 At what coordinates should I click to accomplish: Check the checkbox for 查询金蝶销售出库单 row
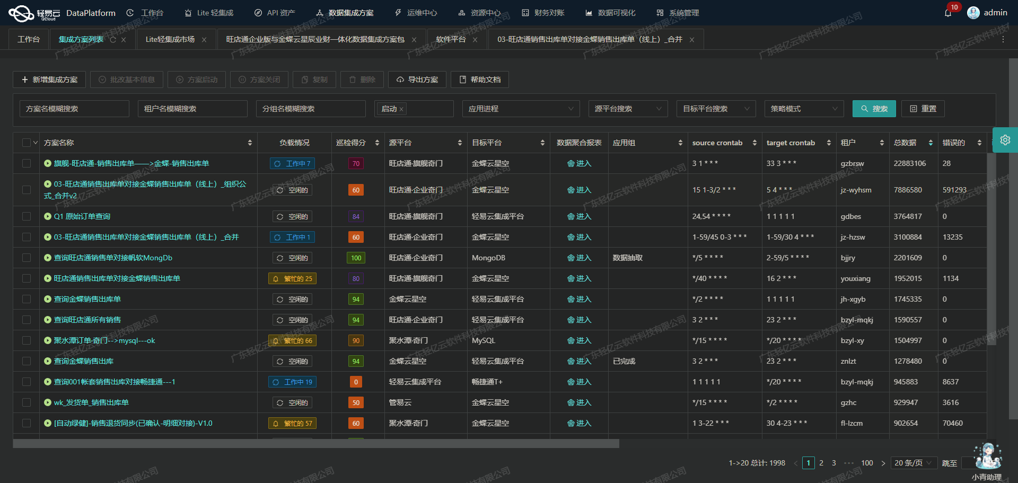[x=26, y=299]
